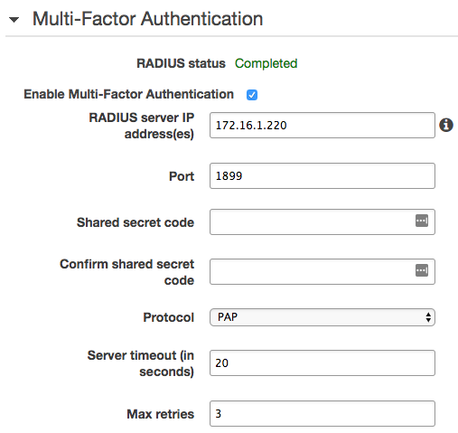Open the info icon beside RADIUS IP

[446, 125]
